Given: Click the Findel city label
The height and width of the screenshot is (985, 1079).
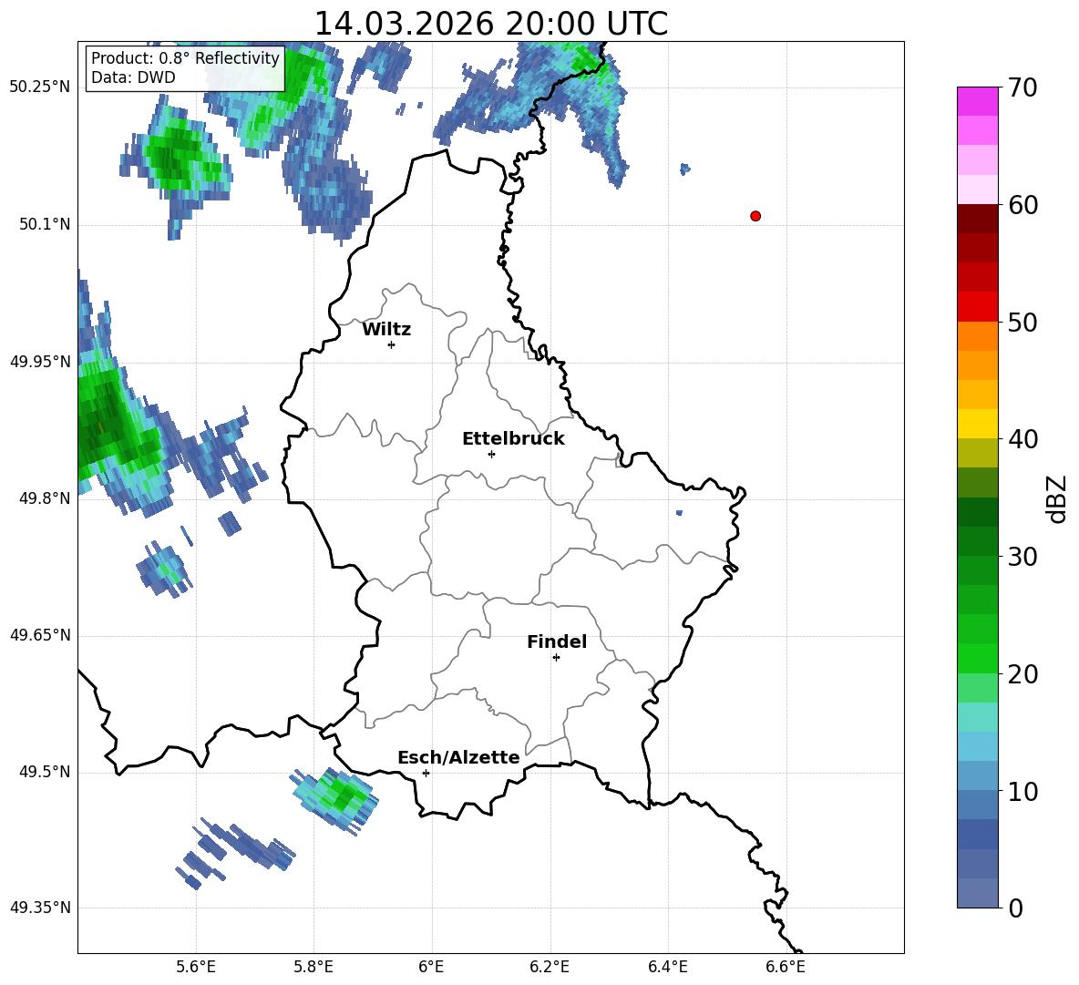Looking at the screenshot, I should [x=557, y=641].
